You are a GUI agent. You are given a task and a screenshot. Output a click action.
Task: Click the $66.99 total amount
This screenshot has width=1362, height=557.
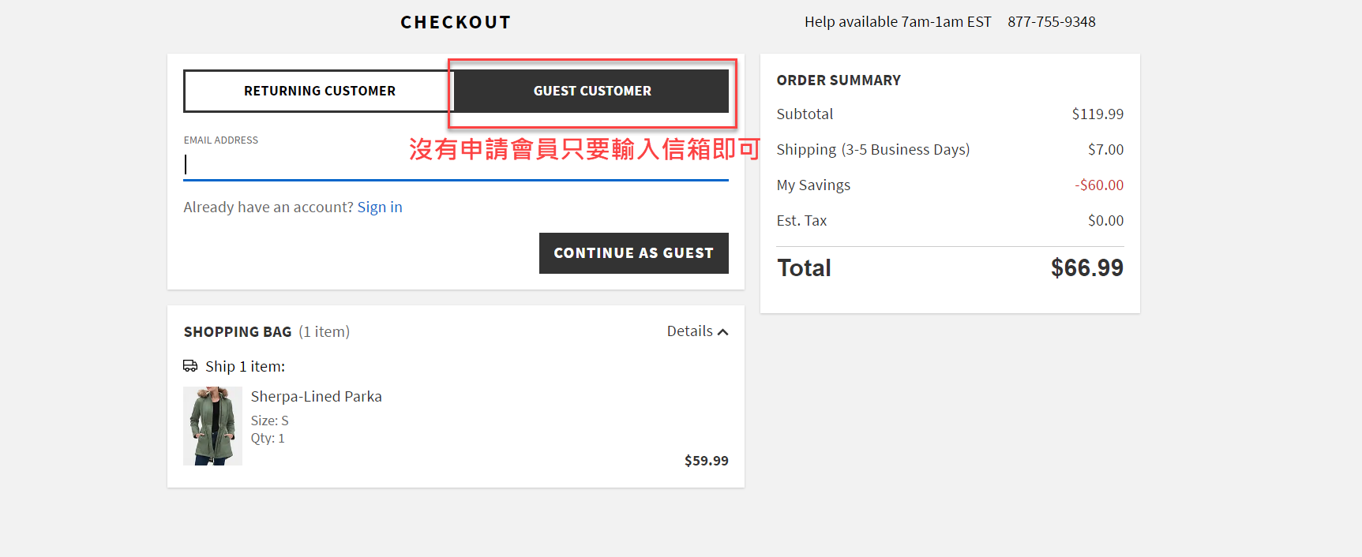[1086, 268]
